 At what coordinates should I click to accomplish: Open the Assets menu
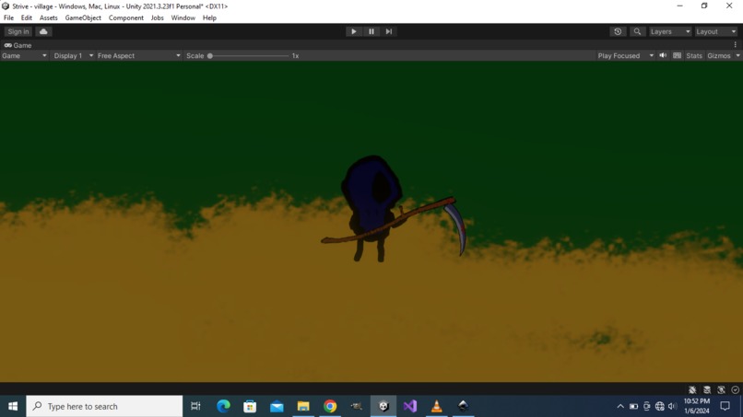tap(48, 18)
